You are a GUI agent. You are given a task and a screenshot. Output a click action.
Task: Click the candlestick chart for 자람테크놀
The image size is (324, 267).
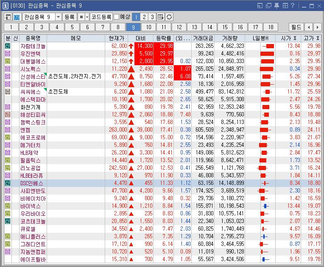tap(268, 46)
